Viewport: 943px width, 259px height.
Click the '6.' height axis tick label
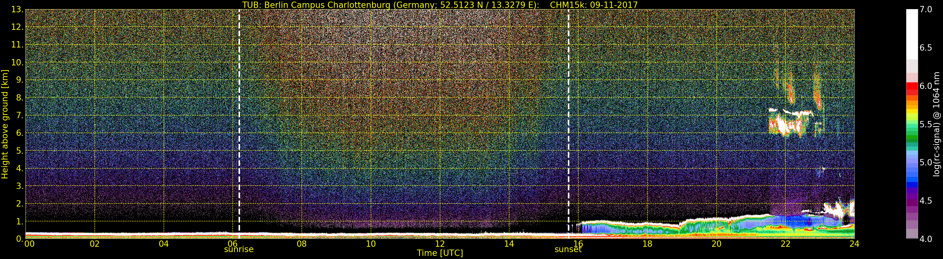[x=20, y=133]
